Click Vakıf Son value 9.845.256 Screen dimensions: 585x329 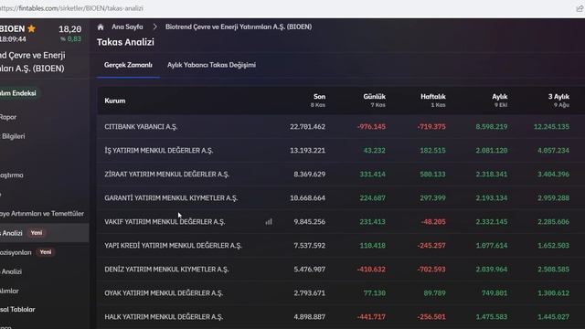[309, 222]
